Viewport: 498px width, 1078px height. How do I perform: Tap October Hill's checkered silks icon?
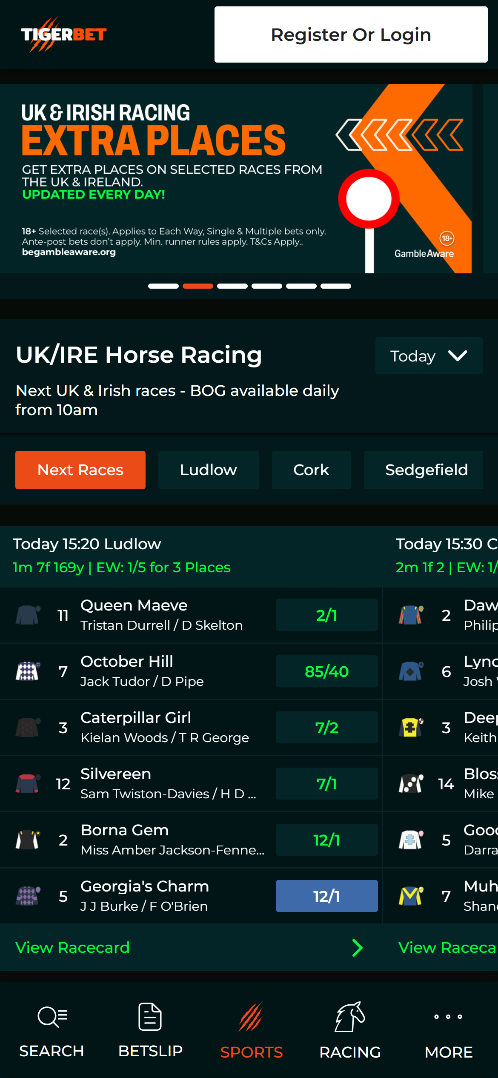point(28,671)
